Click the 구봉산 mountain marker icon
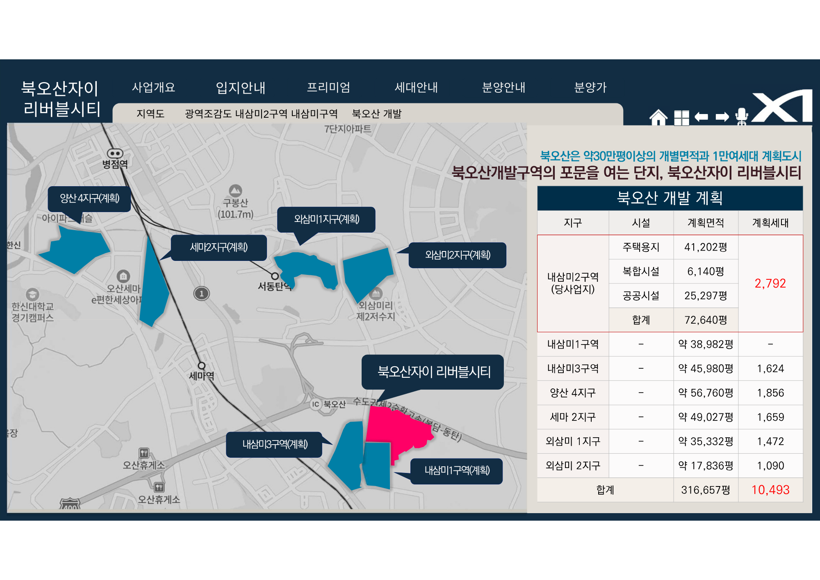Viewport: 820px width, 580px height. click(x=235, y=190)
